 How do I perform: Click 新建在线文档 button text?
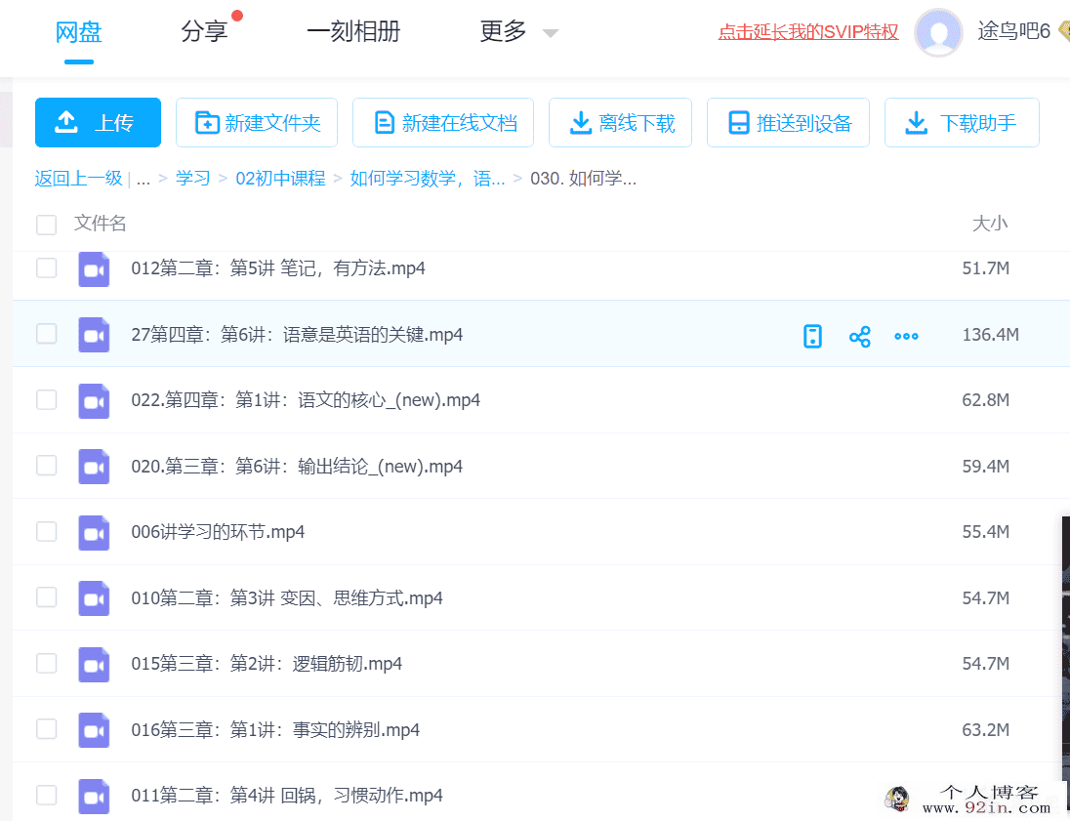tap(459, 123)
